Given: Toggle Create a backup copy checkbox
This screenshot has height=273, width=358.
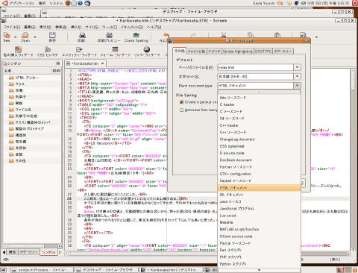Looking at the screenshot, I should coord(181,102).
